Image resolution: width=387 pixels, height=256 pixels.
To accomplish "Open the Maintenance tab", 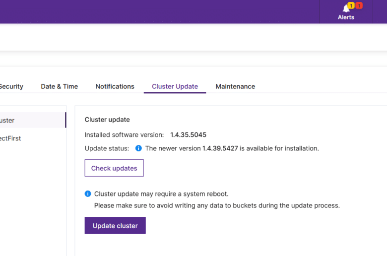I will coord(235,86).
